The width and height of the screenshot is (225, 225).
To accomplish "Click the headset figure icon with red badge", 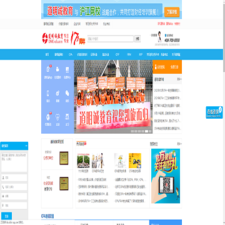I will [48, 69].
